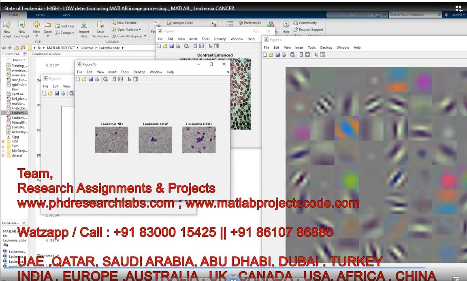Screen dimensions: 467x281
Task: Click the New Script icon
Action: click(7, 25)
